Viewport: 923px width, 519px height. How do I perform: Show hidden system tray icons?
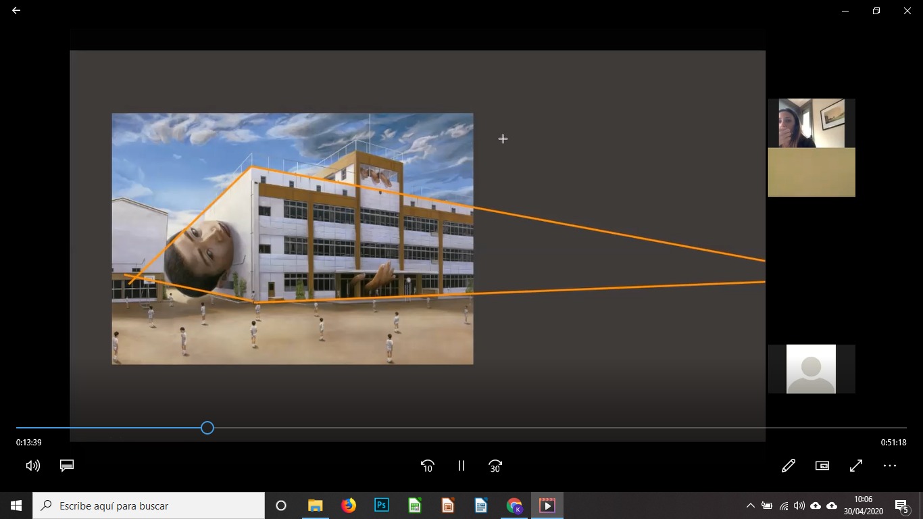(750, 505)
